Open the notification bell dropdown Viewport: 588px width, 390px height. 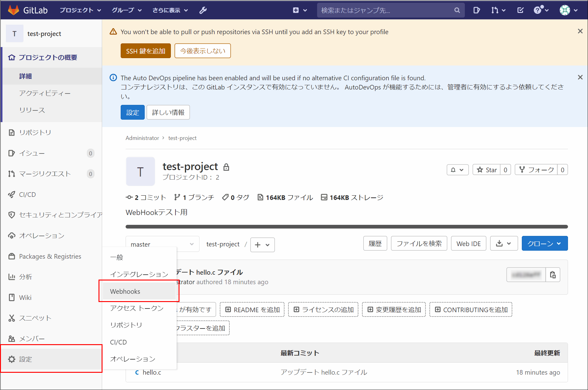(457, 170)
